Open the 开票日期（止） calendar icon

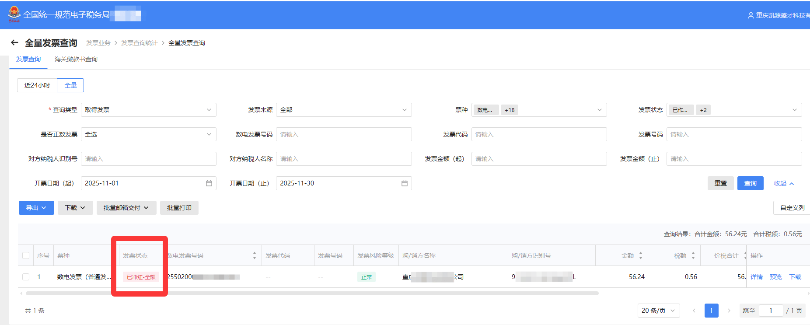tap(405, 183)
